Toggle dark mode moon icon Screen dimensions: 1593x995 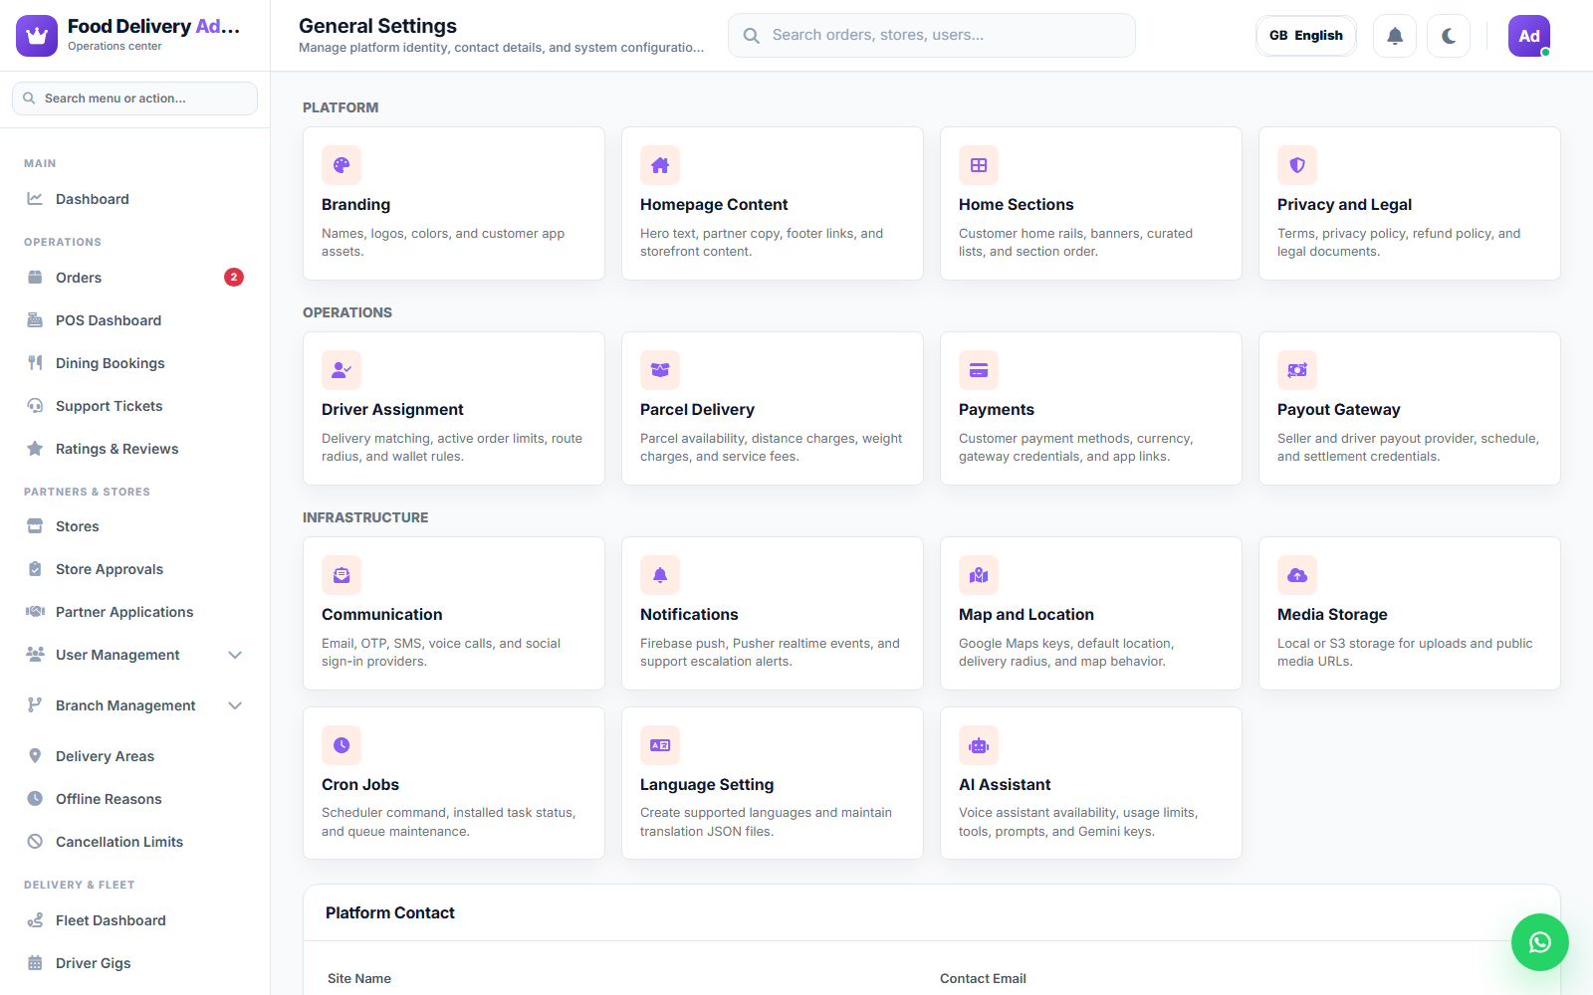click(x=1449, y=36)
